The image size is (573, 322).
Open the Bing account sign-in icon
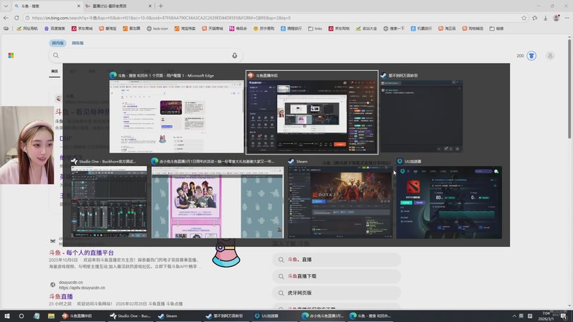coord(550,56)
